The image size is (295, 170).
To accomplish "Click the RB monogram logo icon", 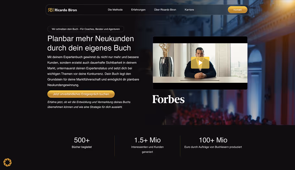I will 51,10.
